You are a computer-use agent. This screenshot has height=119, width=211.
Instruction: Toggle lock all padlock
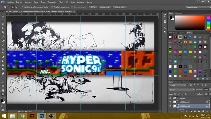[186, 94]
